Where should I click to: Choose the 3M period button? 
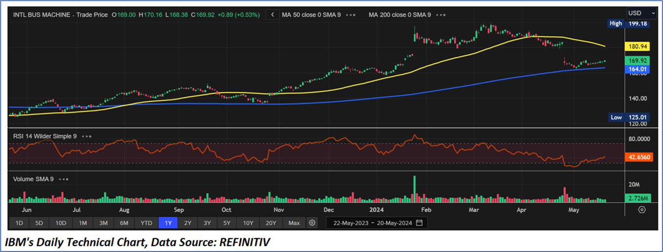(x=103, y=223)
